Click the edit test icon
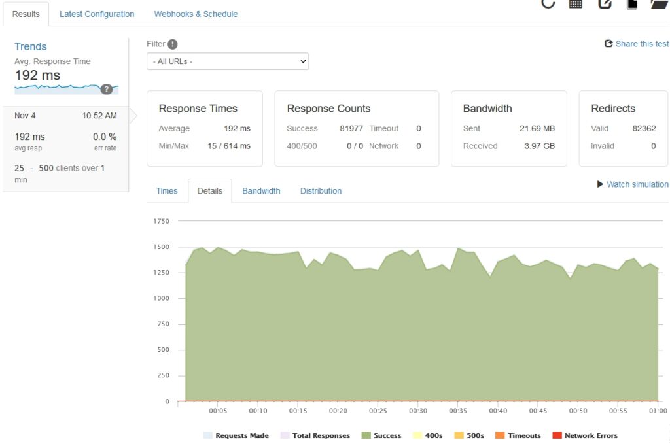This screenshot has height=444, width=670. point(605,3)
